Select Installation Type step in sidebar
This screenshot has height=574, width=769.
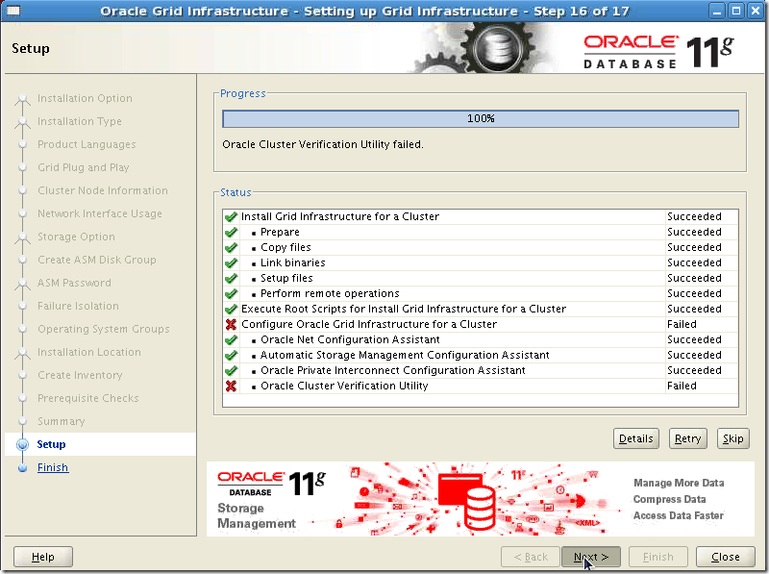tap(80, 121)
